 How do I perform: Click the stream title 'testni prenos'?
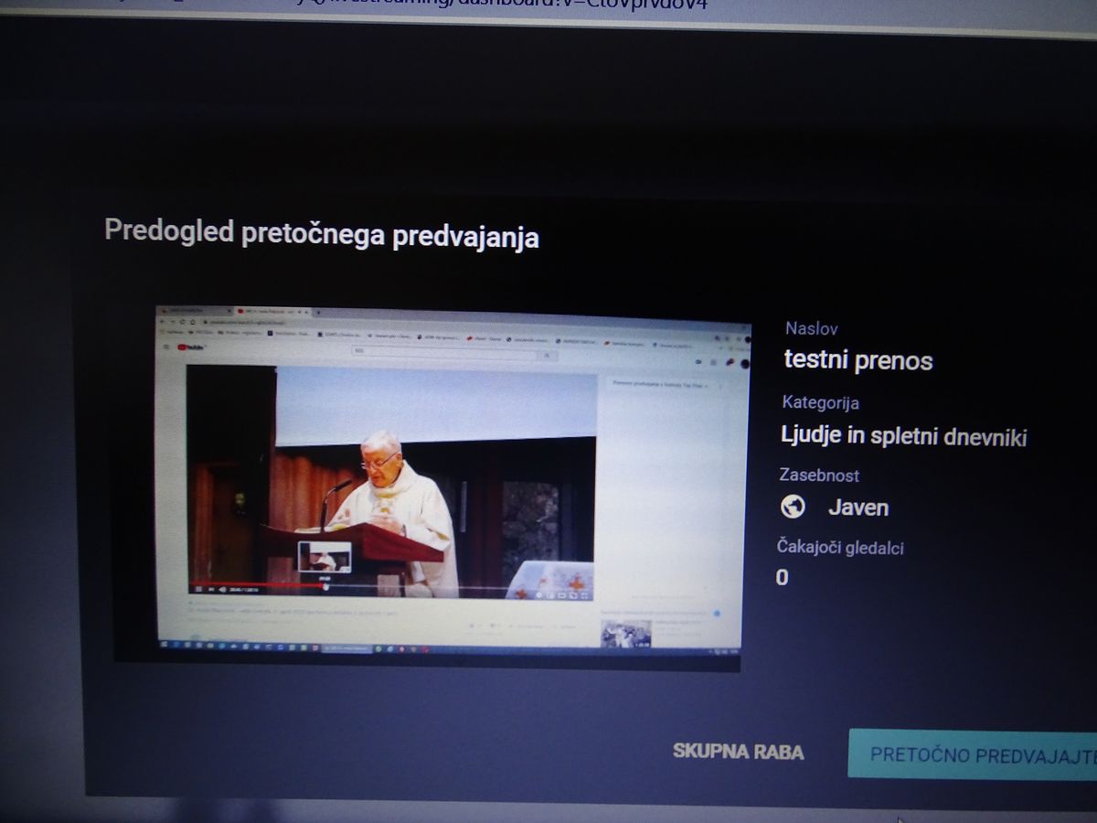(x=857, y=360)
